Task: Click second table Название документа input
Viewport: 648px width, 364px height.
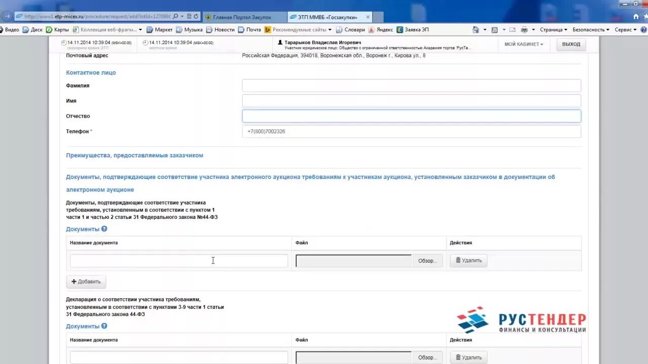Action: (x=179, y=357)
